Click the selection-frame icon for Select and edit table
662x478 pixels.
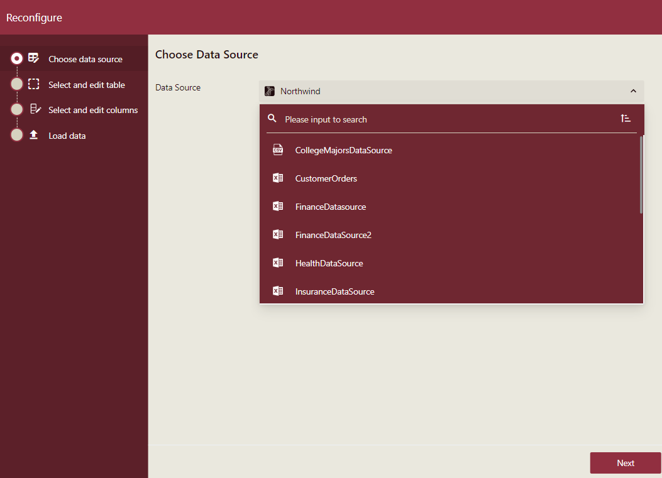[33, 84]
